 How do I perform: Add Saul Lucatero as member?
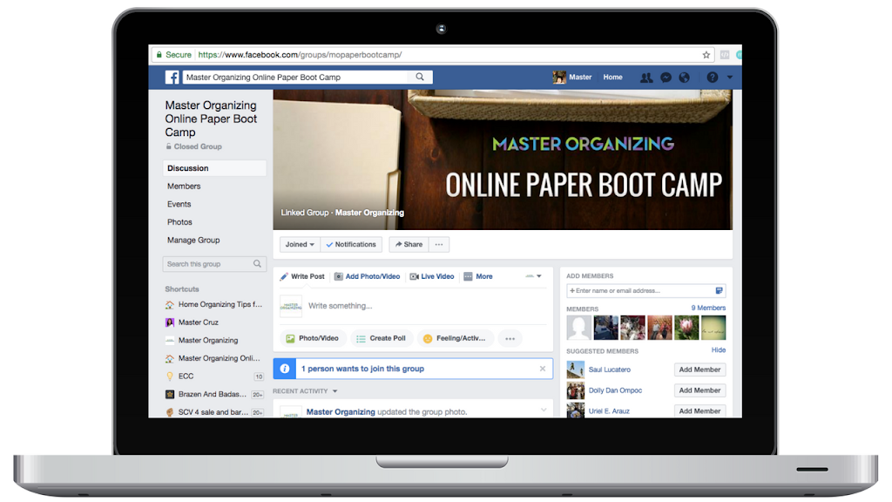coord(699,370)
